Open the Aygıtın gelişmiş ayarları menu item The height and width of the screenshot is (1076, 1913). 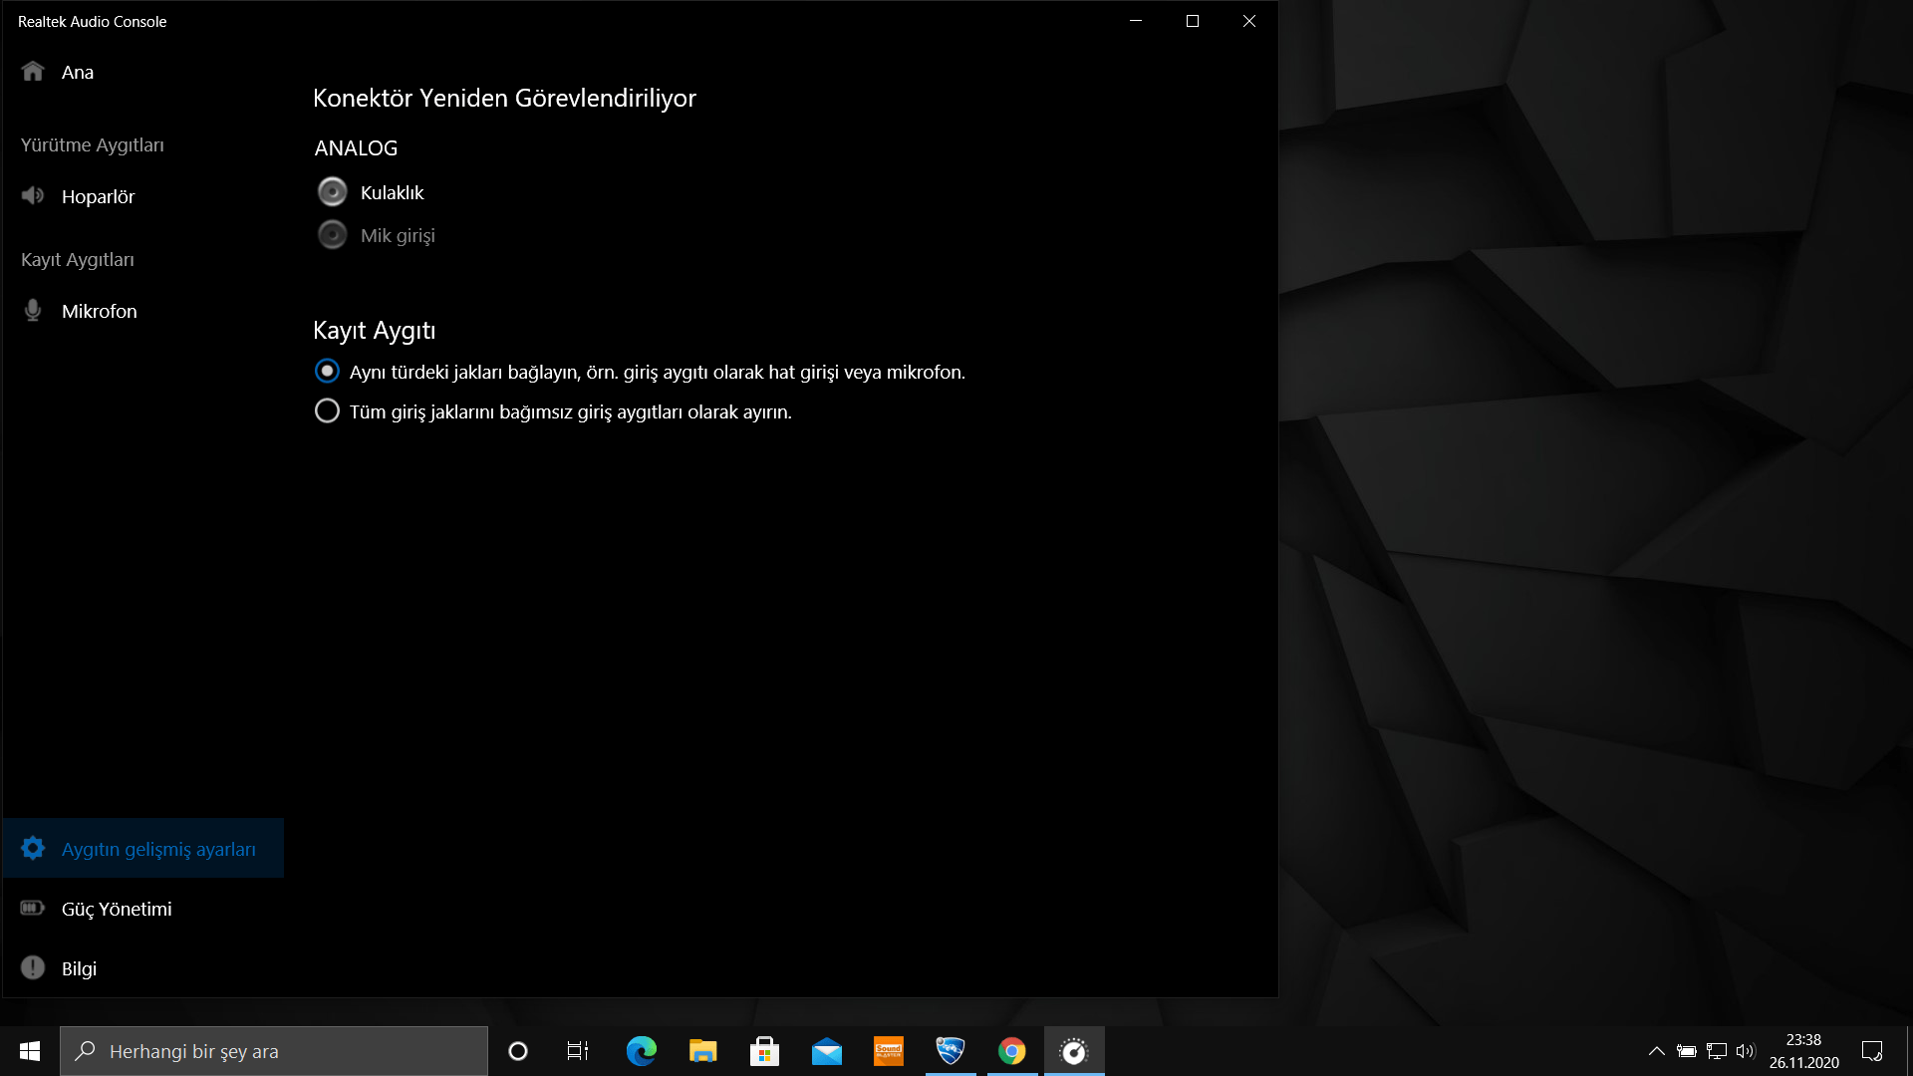coord(158,849)
